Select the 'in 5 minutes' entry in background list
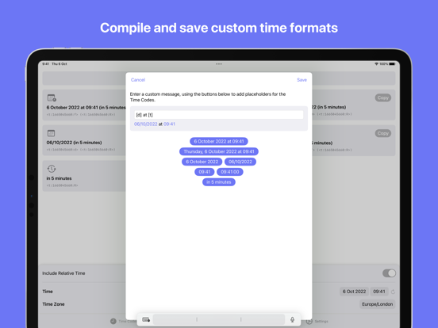 pyautogui.click(x=84, y=176)
